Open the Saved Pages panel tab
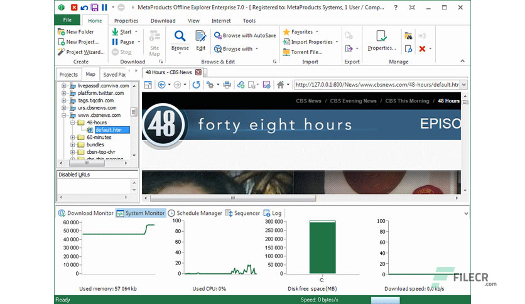This screenshot has height=304, width=525. tap(114, 74)
